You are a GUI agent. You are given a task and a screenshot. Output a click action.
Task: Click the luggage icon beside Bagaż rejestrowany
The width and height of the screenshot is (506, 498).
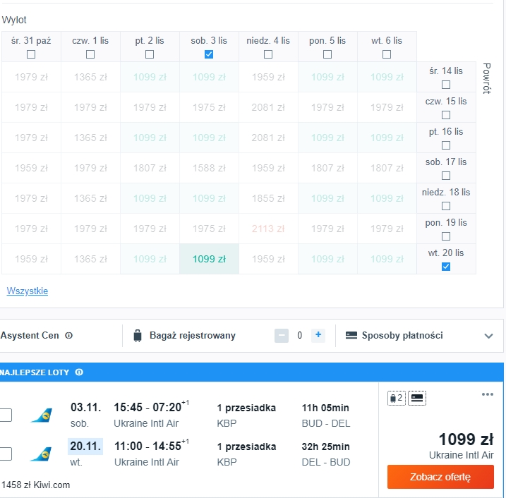138,336
